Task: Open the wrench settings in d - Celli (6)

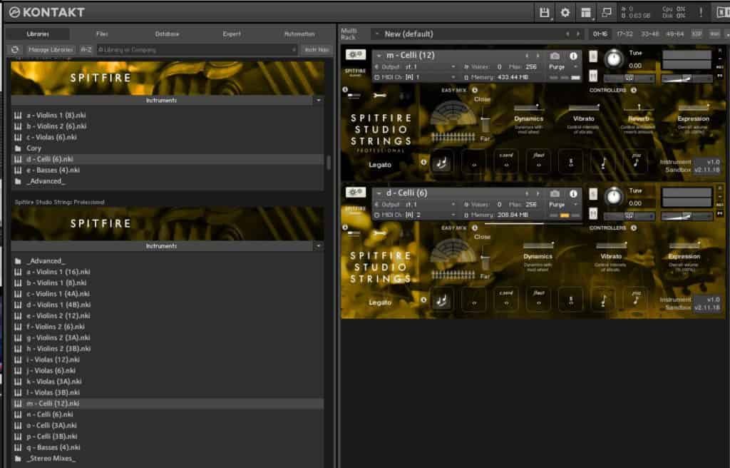Action: click(379, 233)
